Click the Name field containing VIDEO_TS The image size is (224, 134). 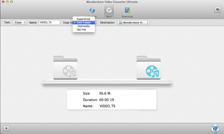[49, 22]
